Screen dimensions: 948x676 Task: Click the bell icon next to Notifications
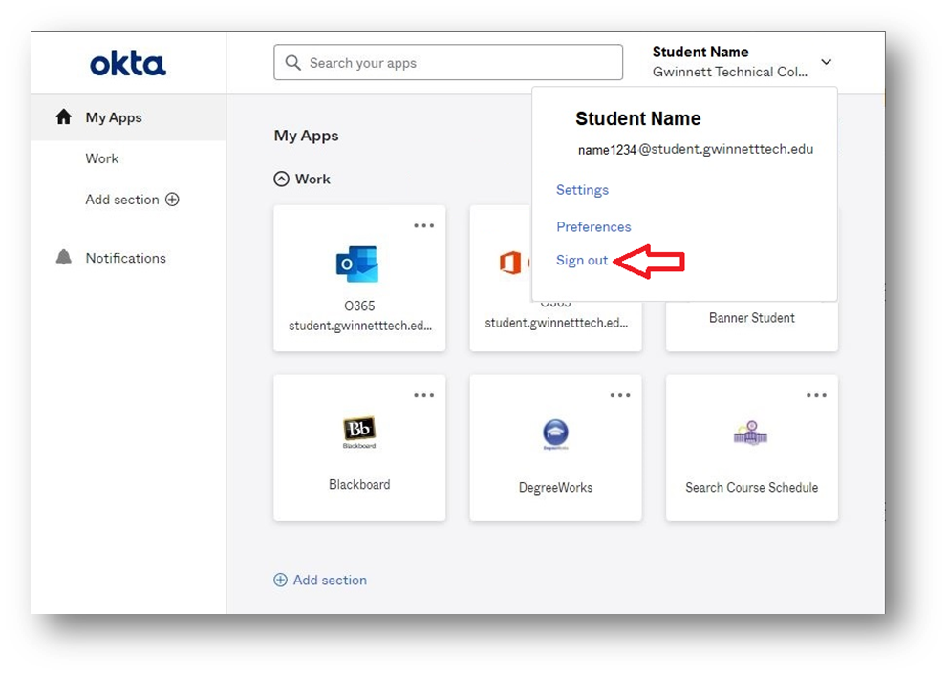[x=63, y=258]
